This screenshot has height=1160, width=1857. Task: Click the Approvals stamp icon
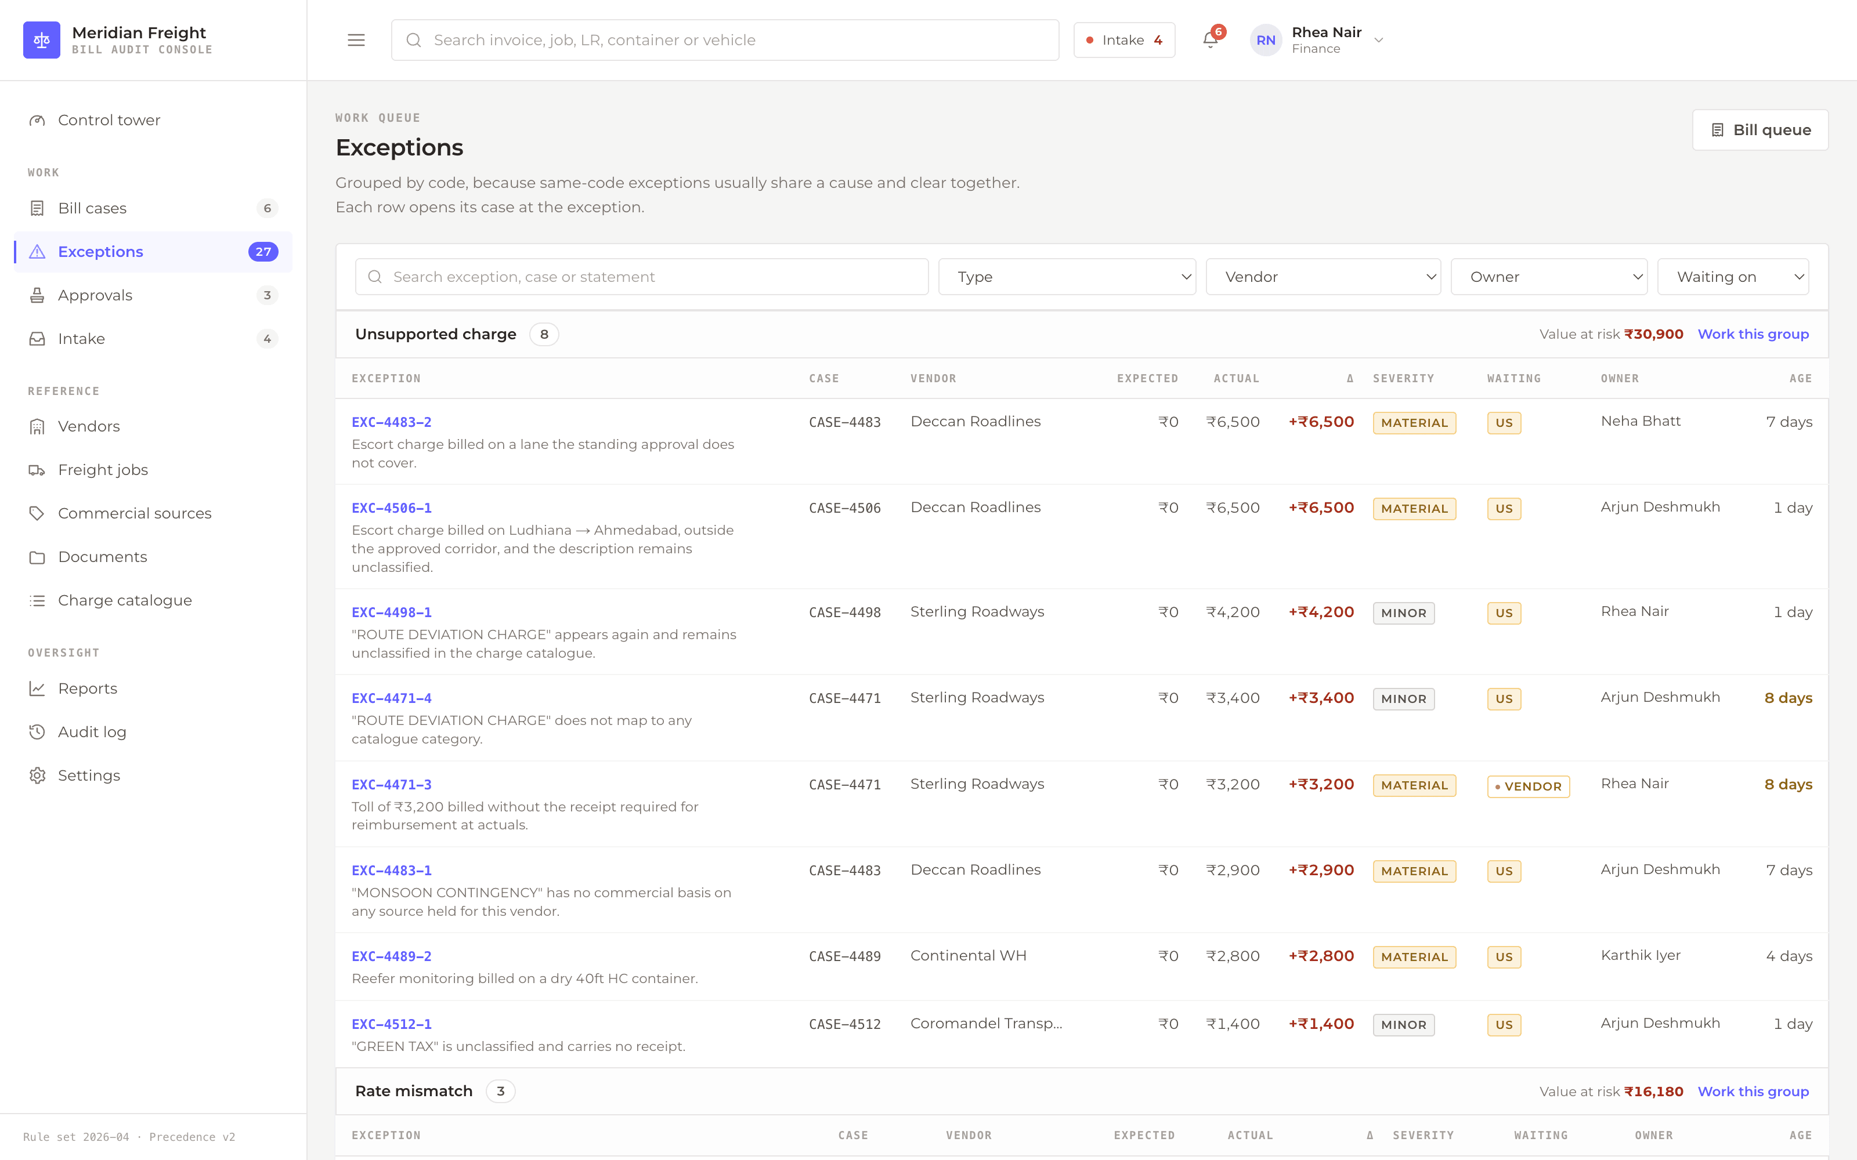[37, 295]
